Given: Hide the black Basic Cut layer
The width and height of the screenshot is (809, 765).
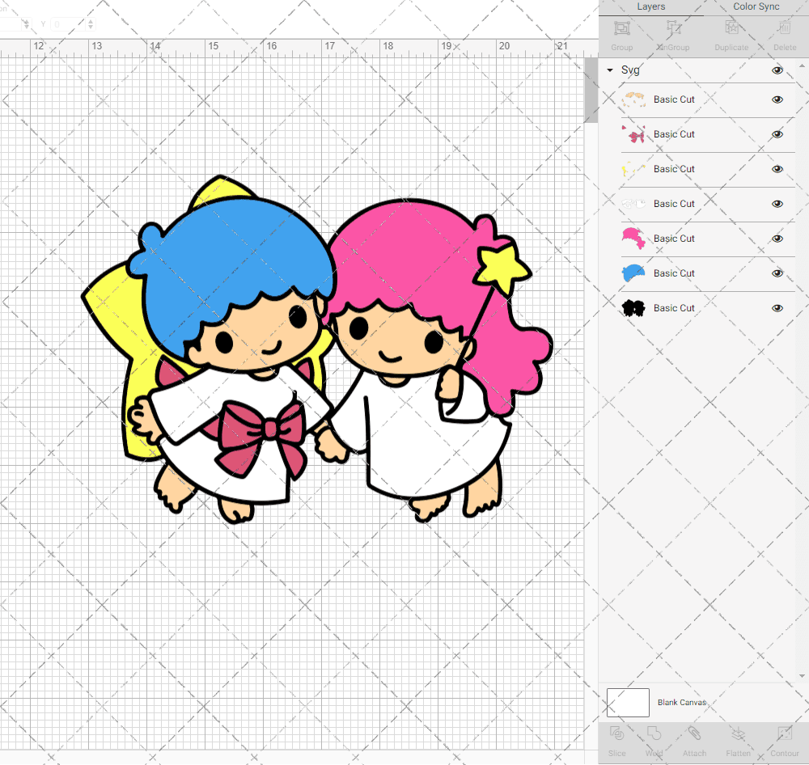Looking at the screenshot, I should tap(777, 307).
